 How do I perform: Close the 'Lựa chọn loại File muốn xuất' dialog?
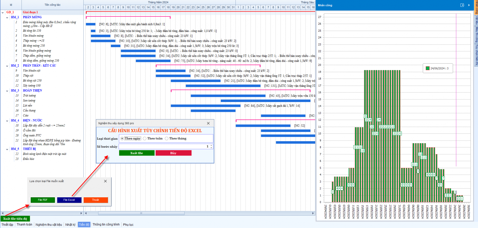[105, 181]
